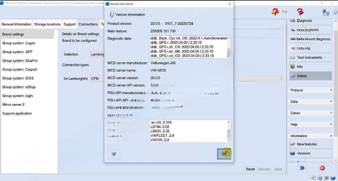This screenshot has height=181, width=338.
Task: Confirm the Version information dialog with OK
Action: pos(224,154)
